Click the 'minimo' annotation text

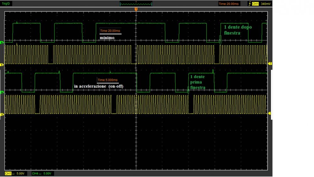point(107,37)
